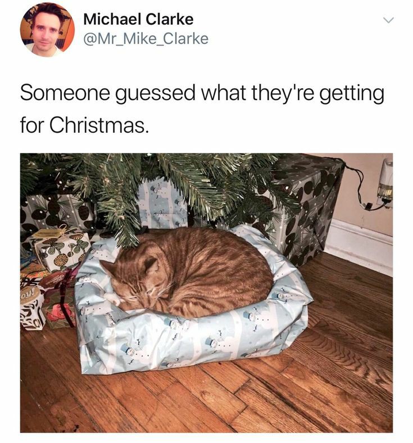Click the cat's ear in the photo

[151, 265]
